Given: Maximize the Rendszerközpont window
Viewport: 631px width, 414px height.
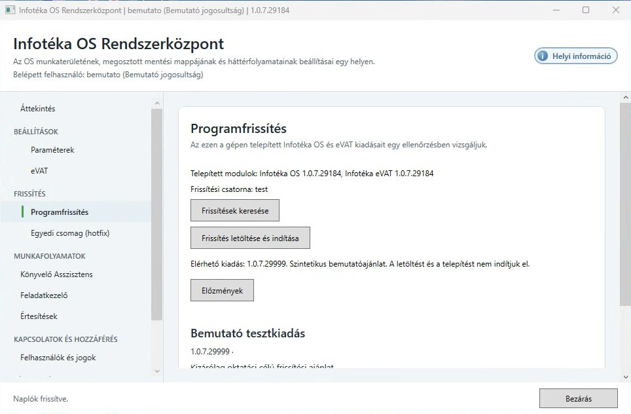Looking at the screenshot, I should (x=586, y=10).
